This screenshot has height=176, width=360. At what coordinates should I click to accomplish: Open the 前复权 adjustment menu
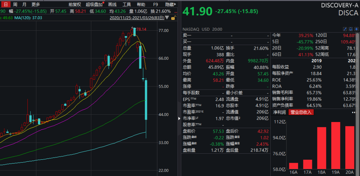(x=75, y=4)
